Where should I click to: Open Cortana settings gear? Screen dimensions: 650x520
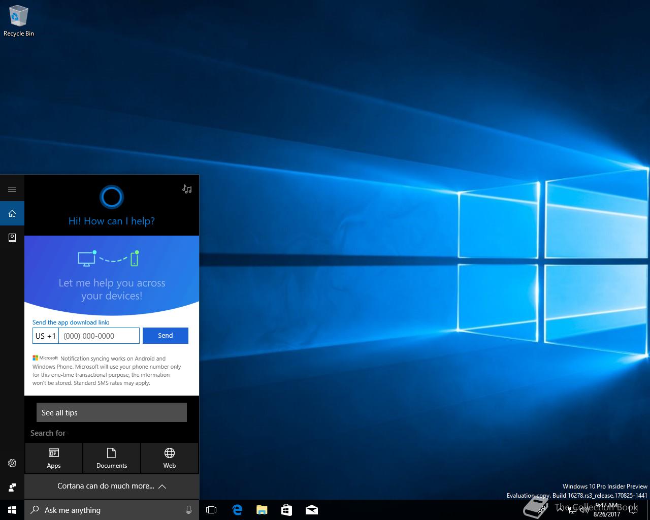12,463
